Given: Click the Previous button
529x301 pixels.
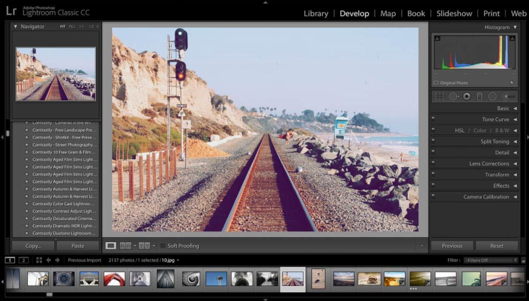Looking at the screenshot, I should point(452,246).
